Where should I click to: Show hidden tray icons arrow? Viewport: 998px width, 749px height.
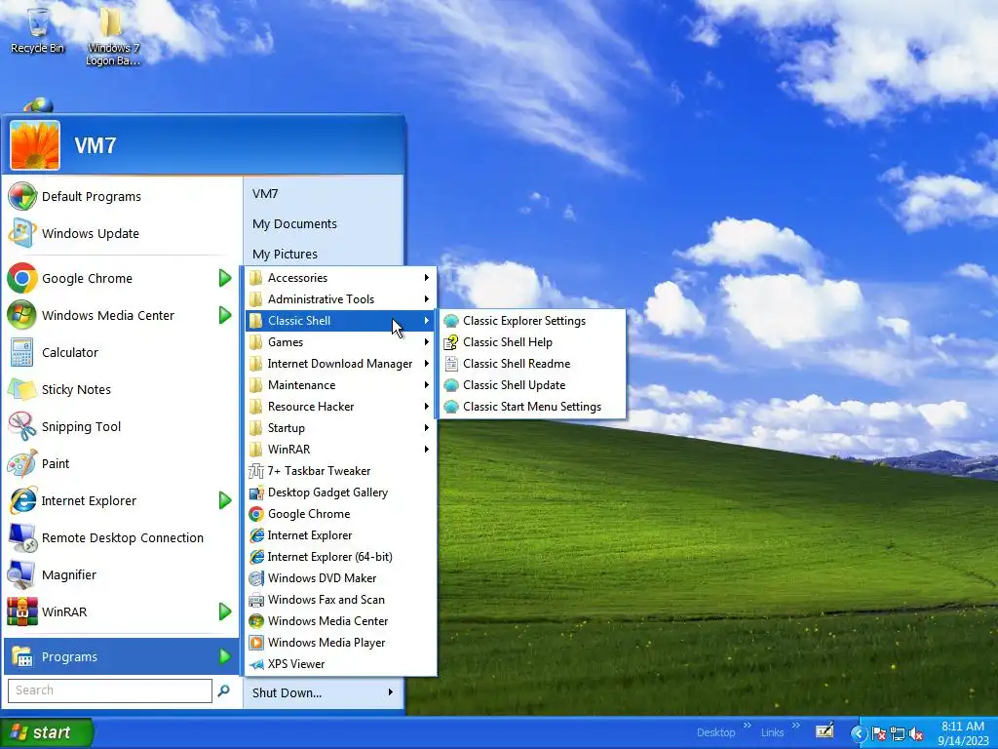click(x=859, y=733)
